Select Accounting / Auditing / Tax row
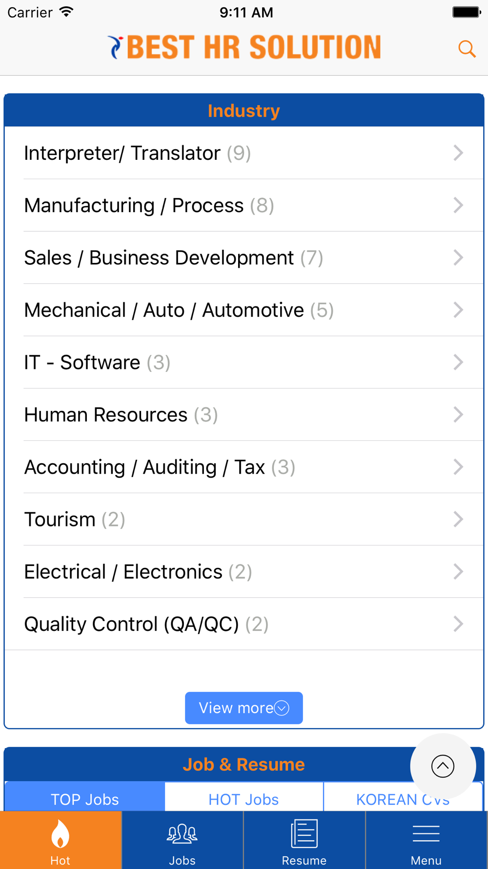 click(244, 467)
